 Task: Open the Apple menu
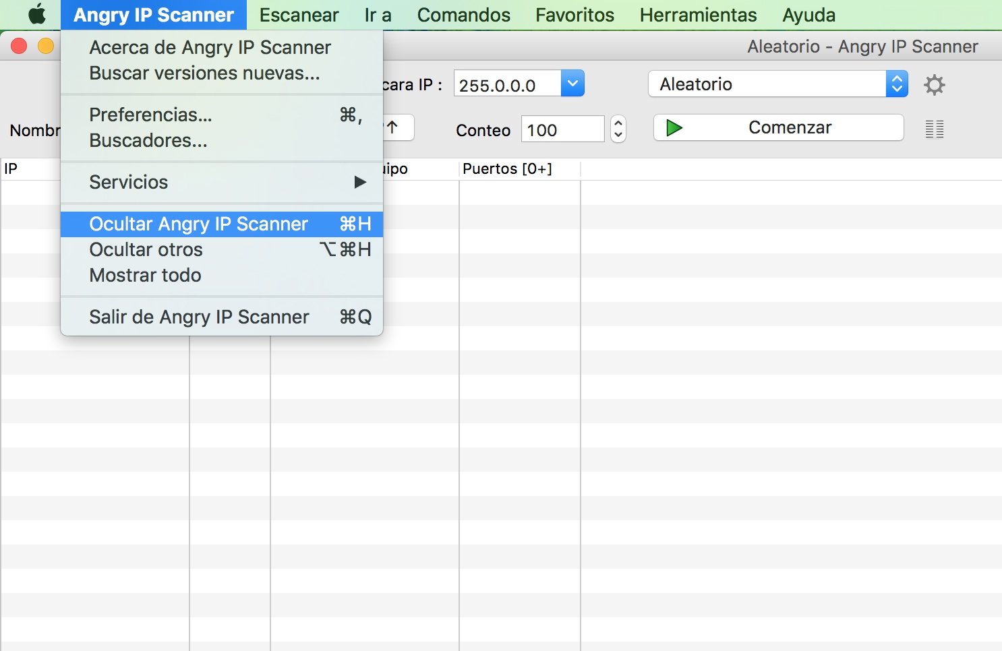point(37,14)
